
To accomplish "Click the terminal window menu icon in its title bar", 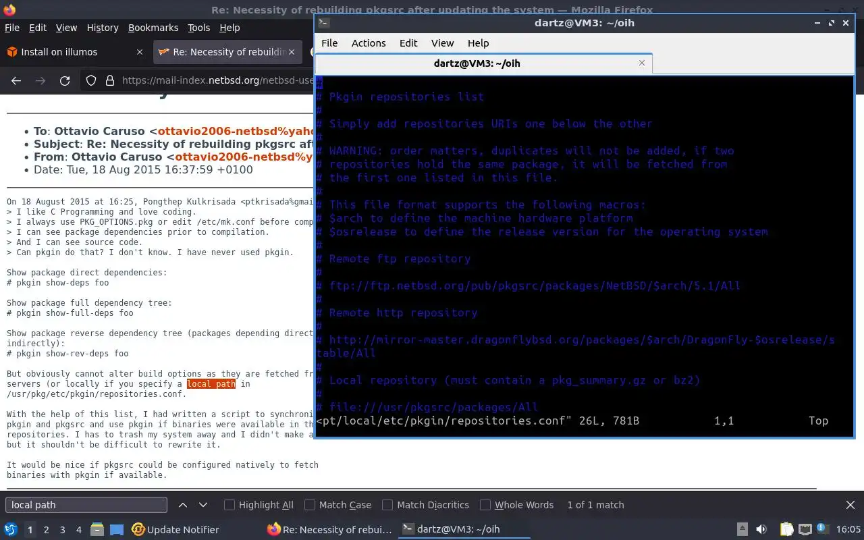I will pyautogui.click(x=324, y=22).
